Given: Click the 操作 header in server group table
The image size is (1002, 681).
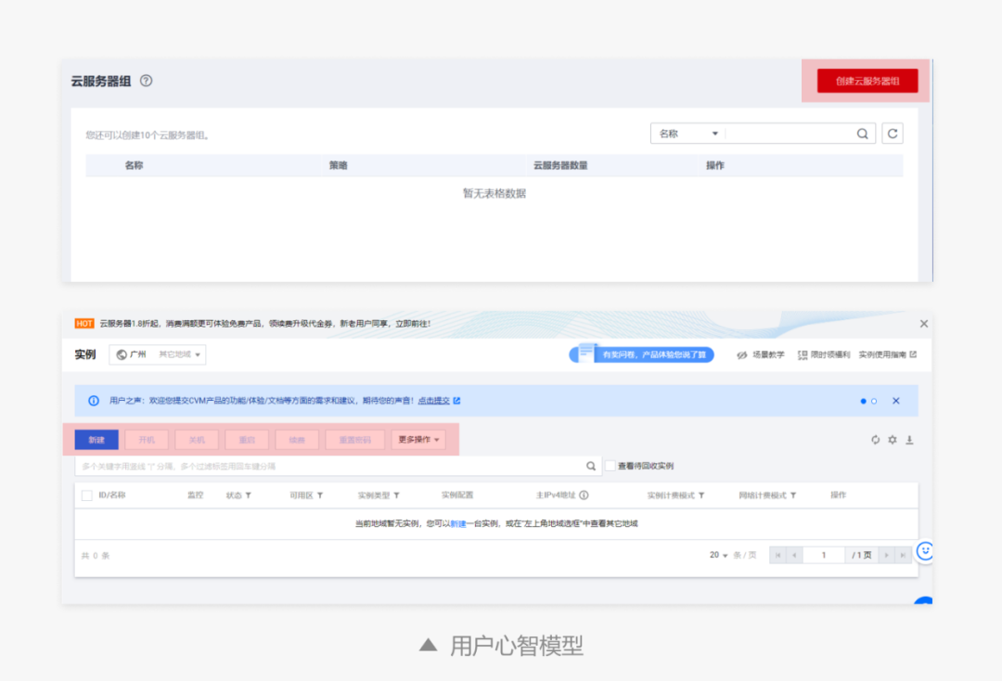Looking at the screenshot, I should [715, 165].
